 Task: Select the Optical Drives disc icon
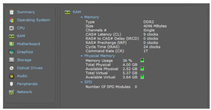point(12,68)
